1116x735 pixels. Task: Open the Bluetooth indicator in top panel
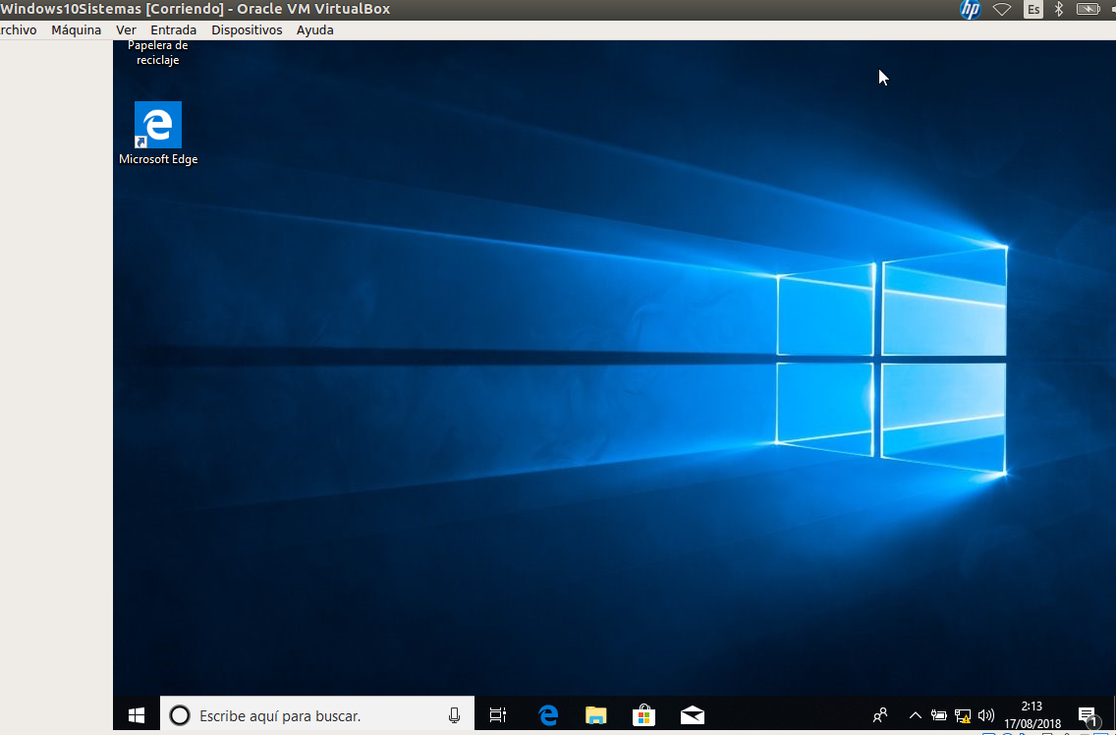coord(1058,9)
